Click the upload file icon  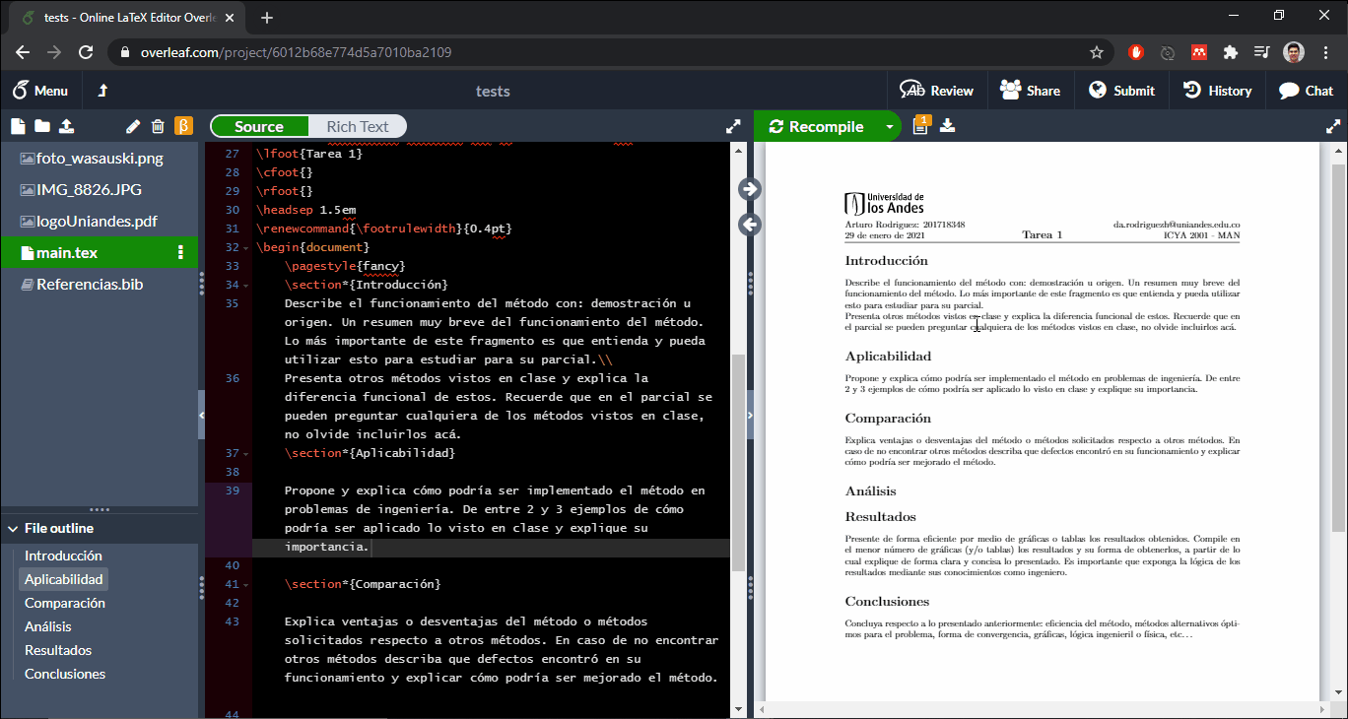66,126
